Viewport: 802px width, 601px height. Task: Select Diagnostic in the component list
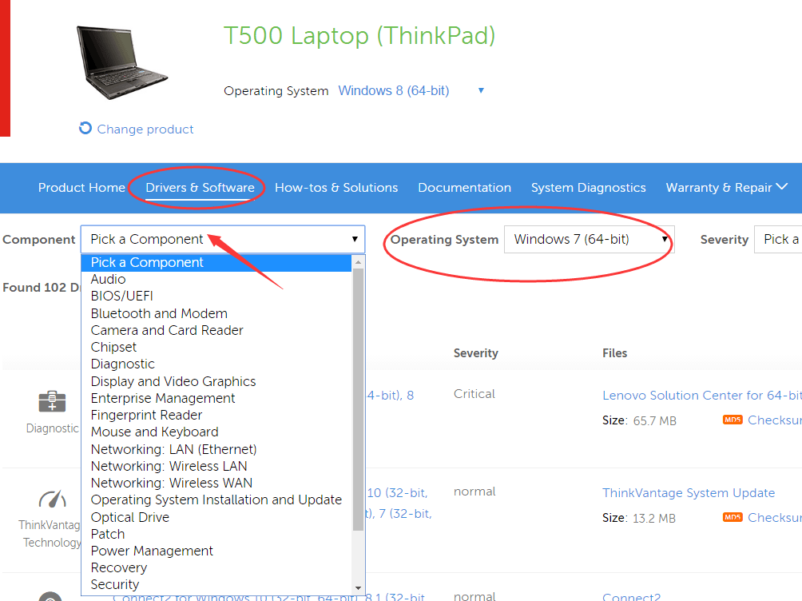216,364
